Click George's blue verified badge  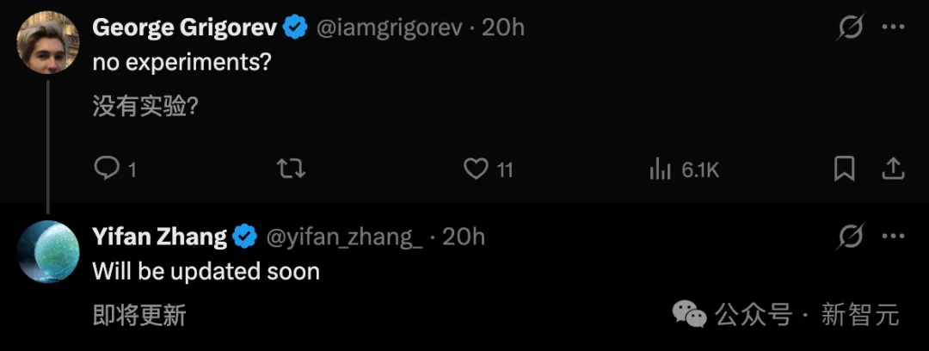click(x=296, y=28)
